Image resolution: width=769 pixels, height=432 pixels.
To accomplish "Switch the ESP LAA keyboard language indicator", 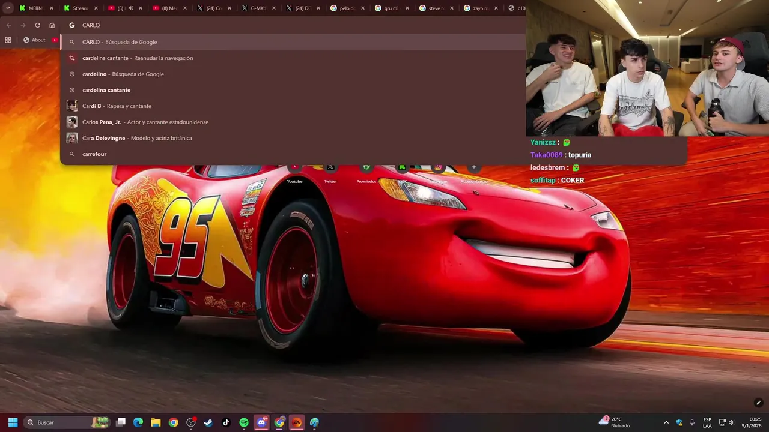I will [x=708, y=422].
